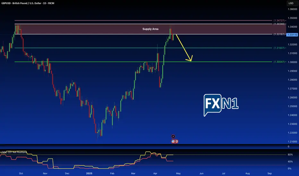Select the Supply Area label
The height and width of the screenshot is (176, 299).
click(x=150, y=29)
